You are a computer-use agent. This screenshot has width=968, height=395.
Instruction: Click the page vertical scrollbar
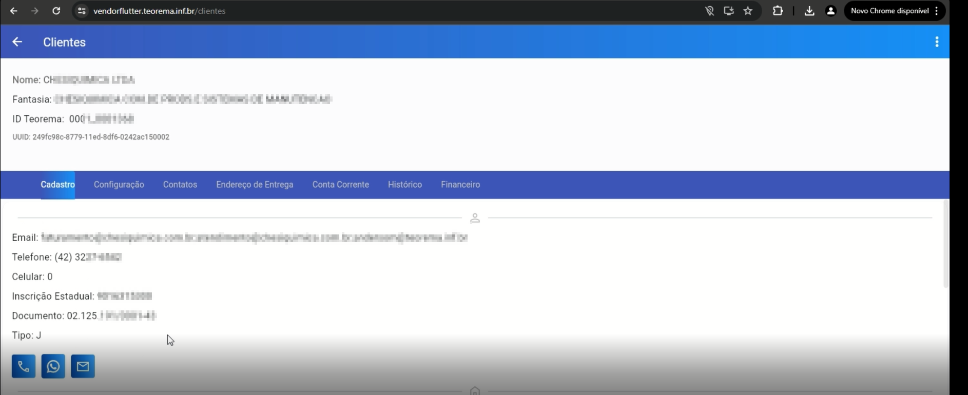946,244
